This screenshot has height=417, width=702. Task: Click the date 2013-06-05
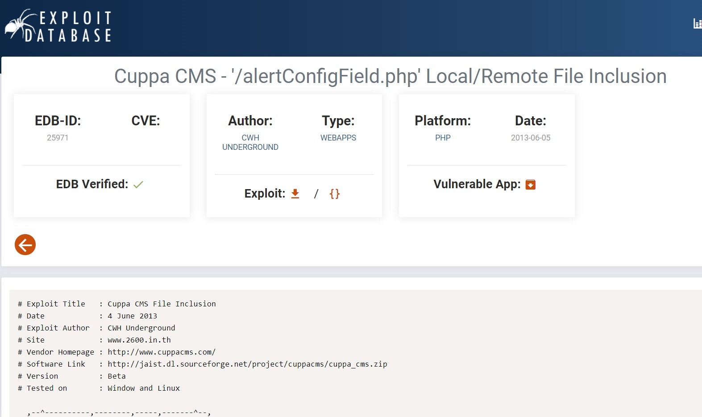click(530, 138)
